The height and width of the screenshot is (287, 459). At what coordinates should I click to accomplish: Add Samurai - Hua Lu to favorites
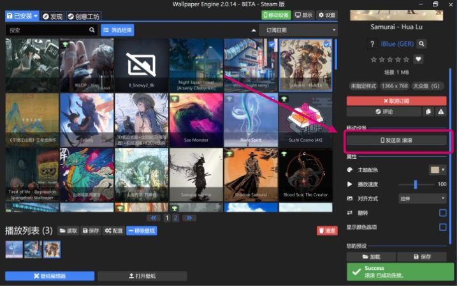[x=418, y=59]
